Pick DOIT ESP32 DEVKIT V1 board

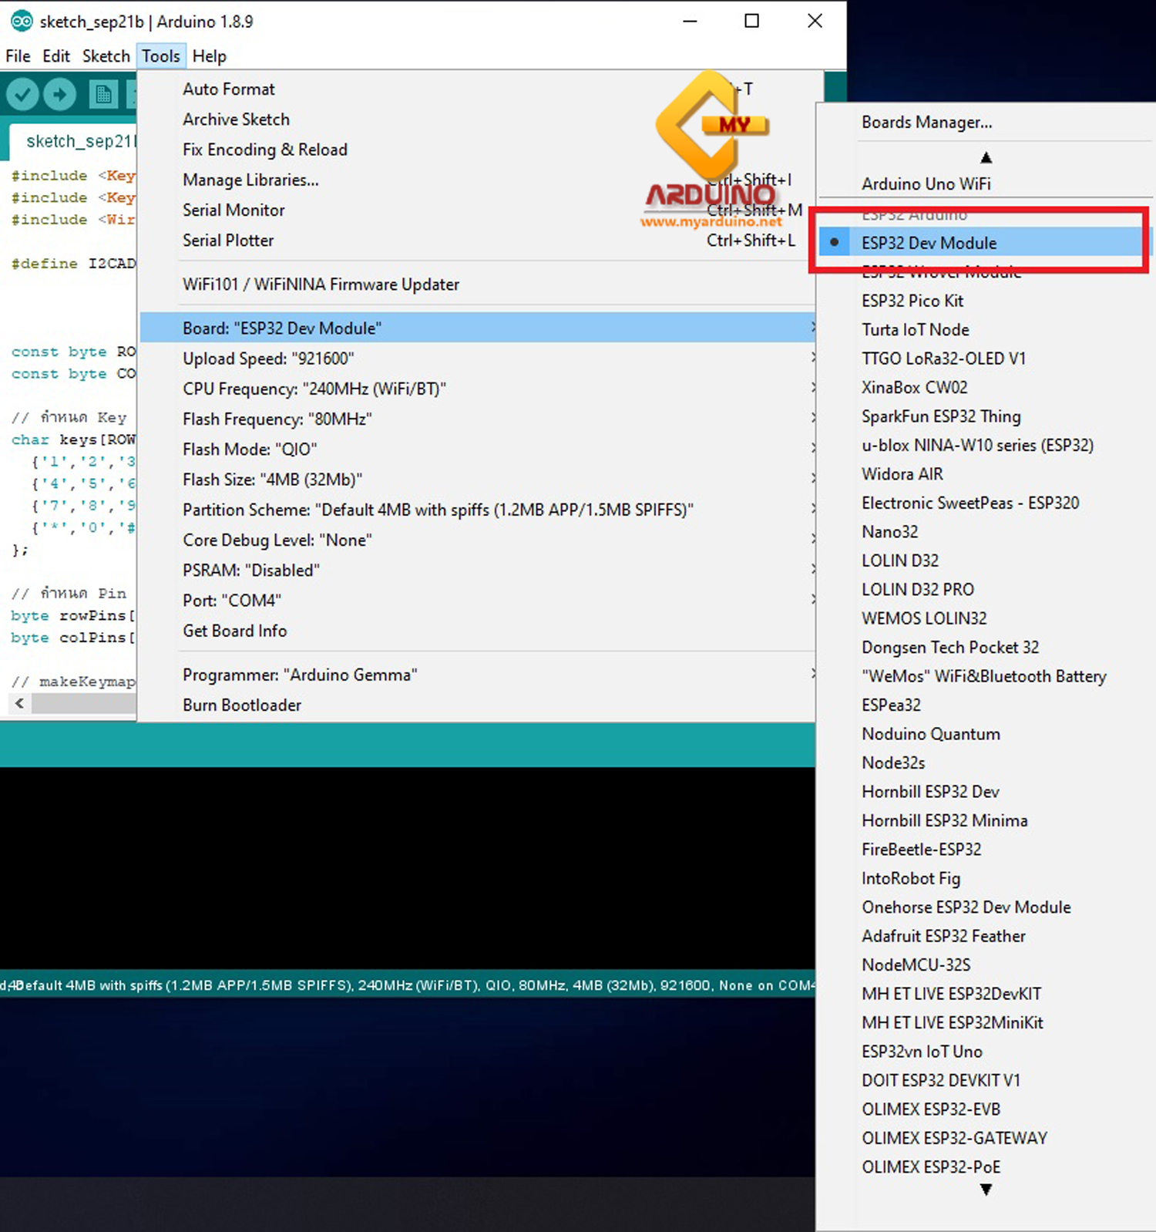(x=940, y=1080)
